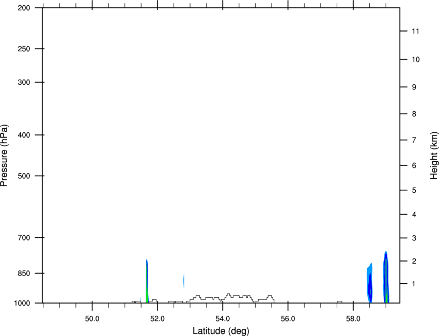Select the 500 hPa pressure label
Viewport: 439px width, 336px height.
click(x=24, y=176)
